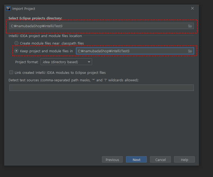Select Create module files near .classpath files

(17, 43)
